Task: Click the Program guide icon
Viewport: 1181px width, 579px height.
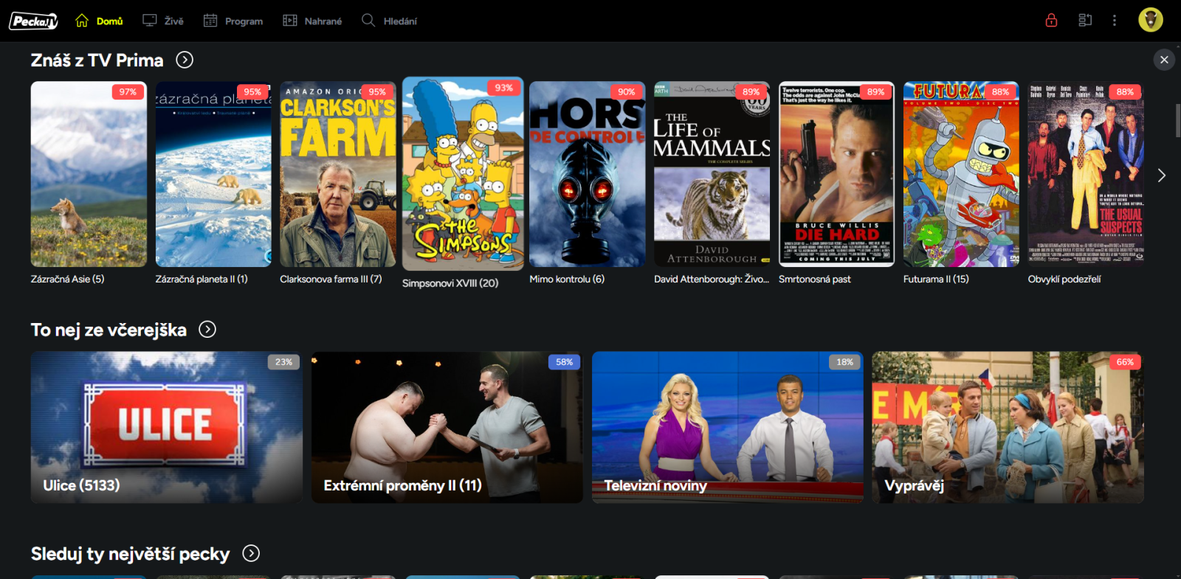Action: tap(210, 21)
